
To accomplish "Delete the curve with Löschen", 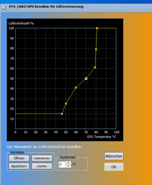I will pos(42,166).
